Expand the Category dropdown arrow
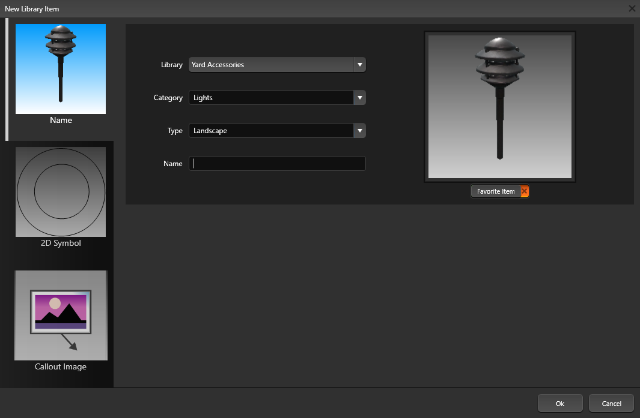640x418 pixels. coord(359,98)
